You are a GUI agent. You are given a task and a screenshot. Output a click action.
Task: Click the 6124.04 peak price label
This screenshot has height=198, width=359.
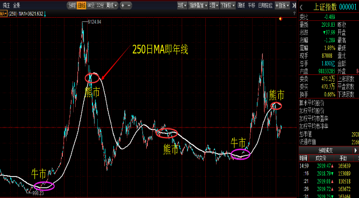(x=95, y=22)
